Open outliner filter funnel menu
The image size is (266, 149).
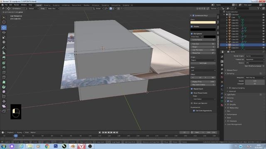pos(259,8)
